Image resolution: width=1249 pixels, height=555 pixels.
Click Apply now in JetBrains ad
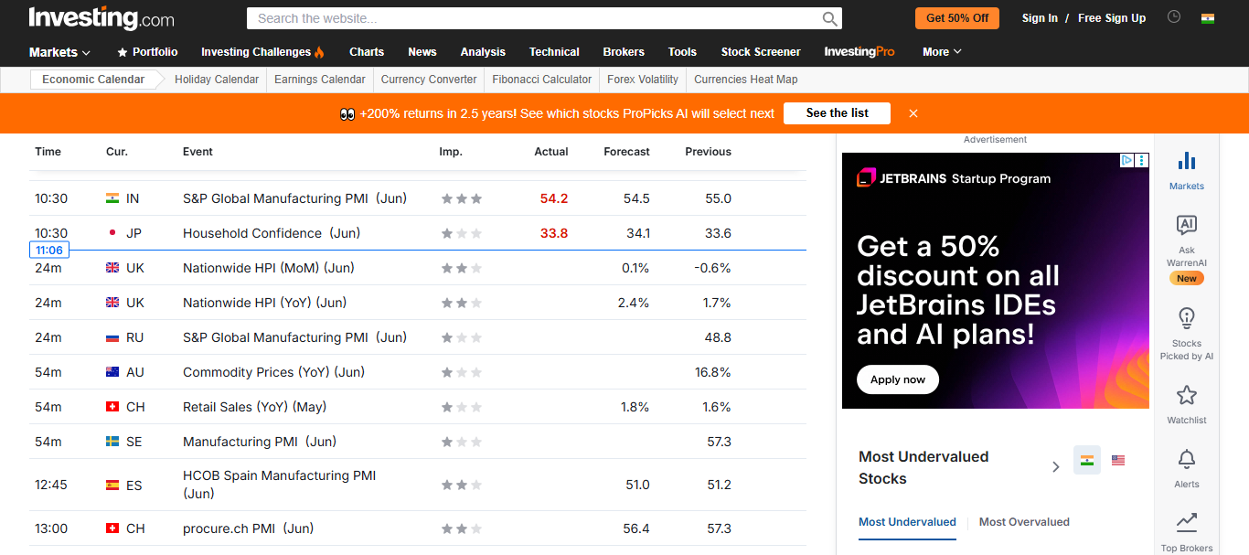point(898,379)
